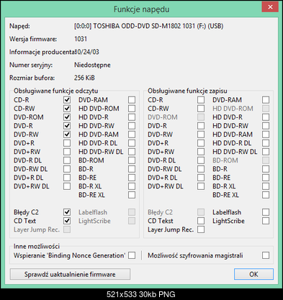This screenshot has height=300, width=283.
Task: Toggle DVD-RW checkbox under read functions
Action: tap(67, 135)
